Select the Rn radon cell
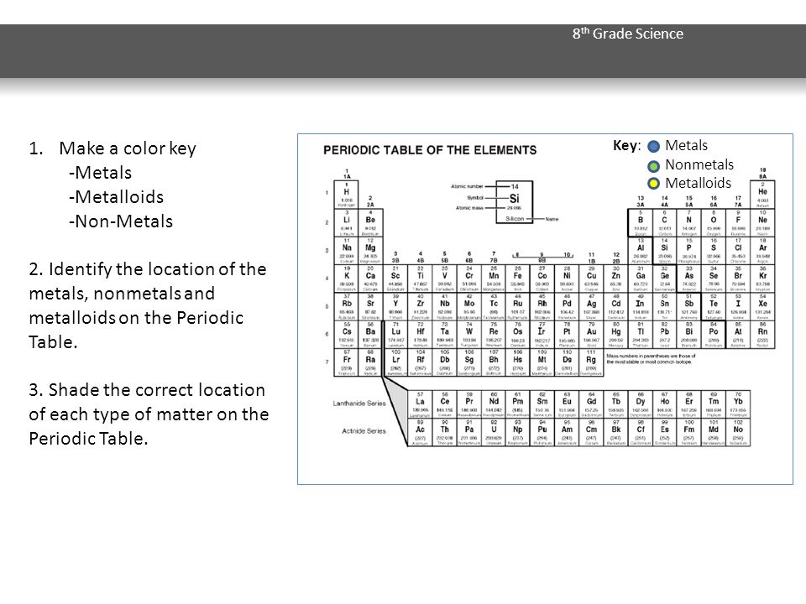Screen dimensions: 806x604 click(762, 335)
